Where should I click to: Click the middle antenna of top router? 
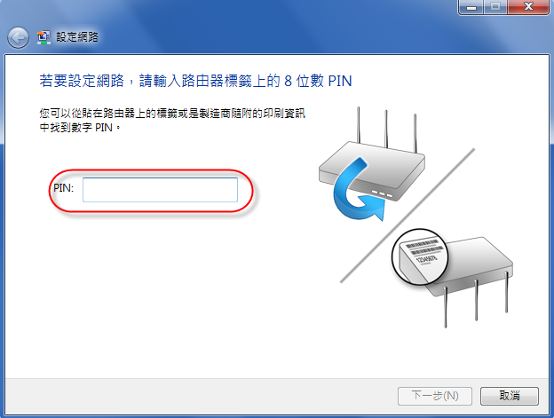(x=386, y=130)
